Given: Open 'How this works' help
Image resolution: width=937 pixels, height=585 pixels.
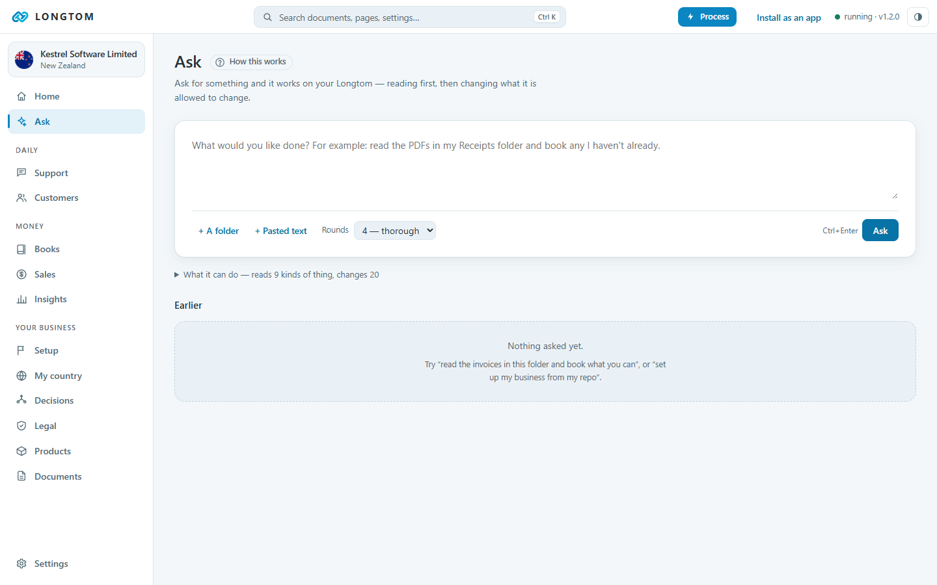Looking at the screenshot, I should [x=251, y=62].
